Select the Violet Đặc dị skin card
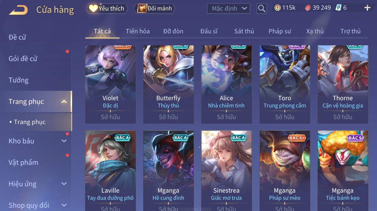The width and height of the screenshot is (377, 211). [x=110, y=84]
